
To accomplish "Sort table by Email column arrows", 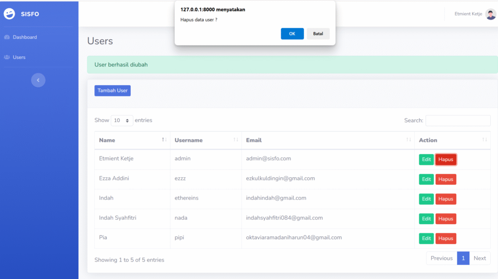I will [x=409, y=140].
